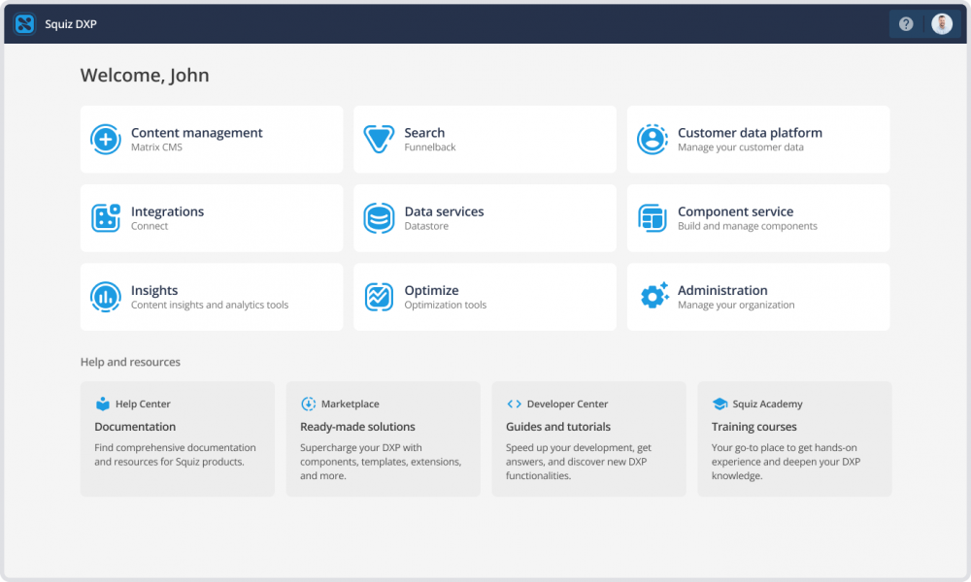The height and width of the screenshot is (582, 971).
Task: Click the Optimize tools icon
Action: click(379, 297)
